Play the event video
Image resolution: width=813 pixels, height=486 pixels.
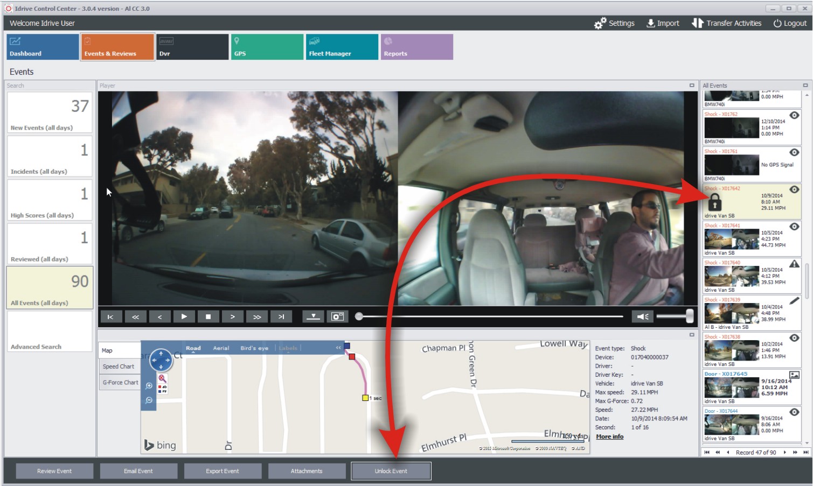[x=184, y=316]
